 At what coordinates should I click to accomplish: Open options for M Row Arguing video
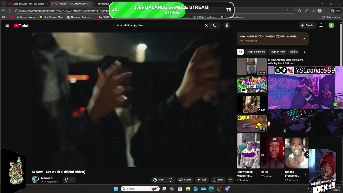(x=307, y=60)
